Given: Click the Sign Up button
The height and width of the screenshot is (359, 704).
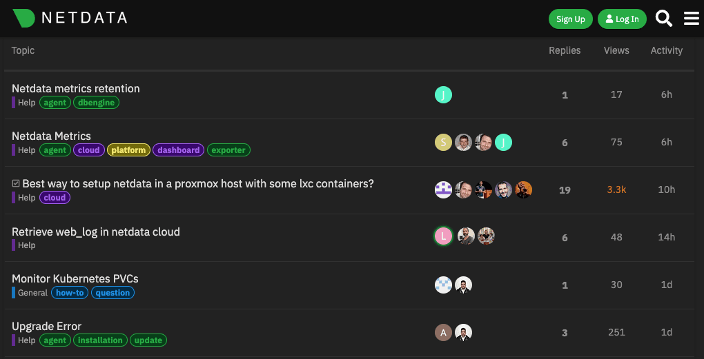Looking at the screenshot, I should (x=570, y=19).
